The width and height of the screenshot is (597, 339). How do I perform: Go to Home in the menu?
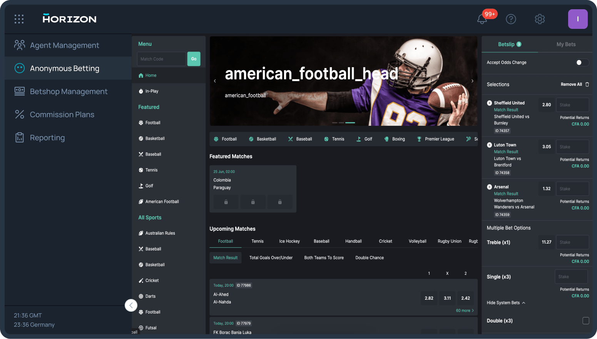pyautogui.click(x=169, y=75)
